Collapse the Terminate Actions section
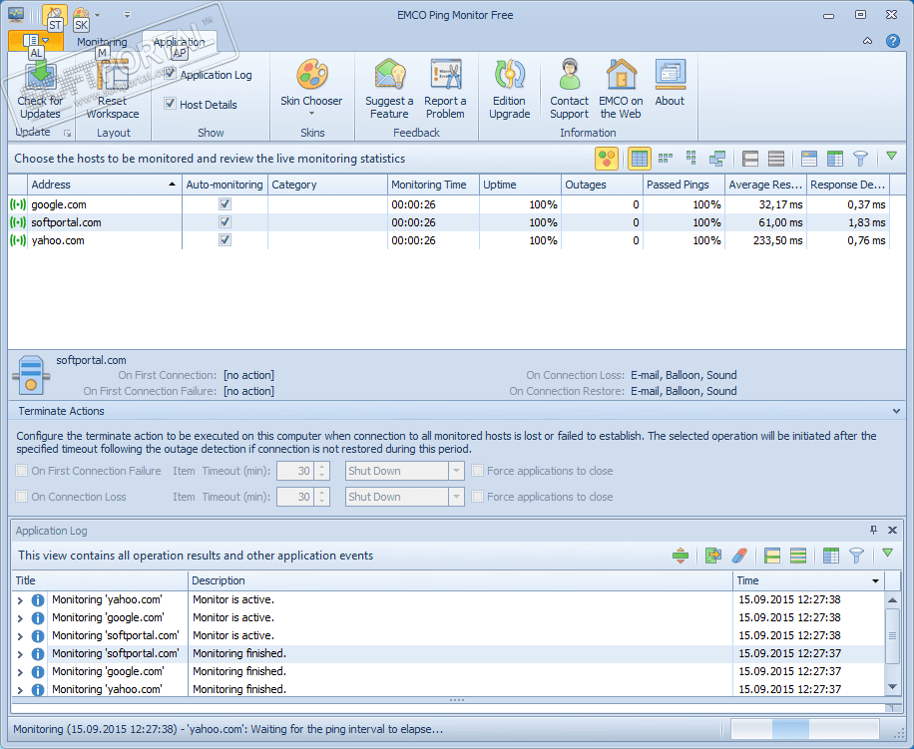Screen dimensions: 914x749 [896, 411]
